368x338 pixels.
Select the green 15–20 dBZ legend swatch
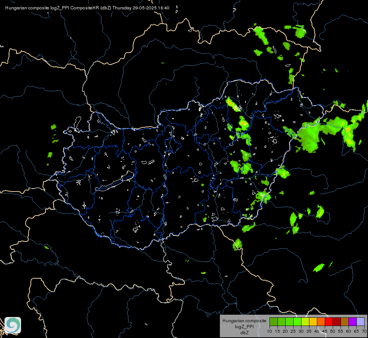pos(282,321)
